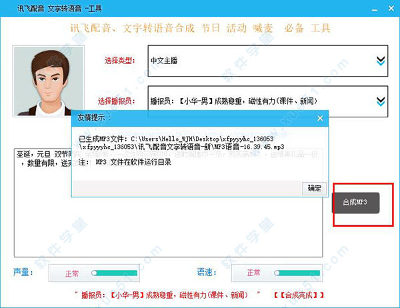400x308 pixels.
Task: Click the 合成MP3 button
Action: (x=355, y=203)
